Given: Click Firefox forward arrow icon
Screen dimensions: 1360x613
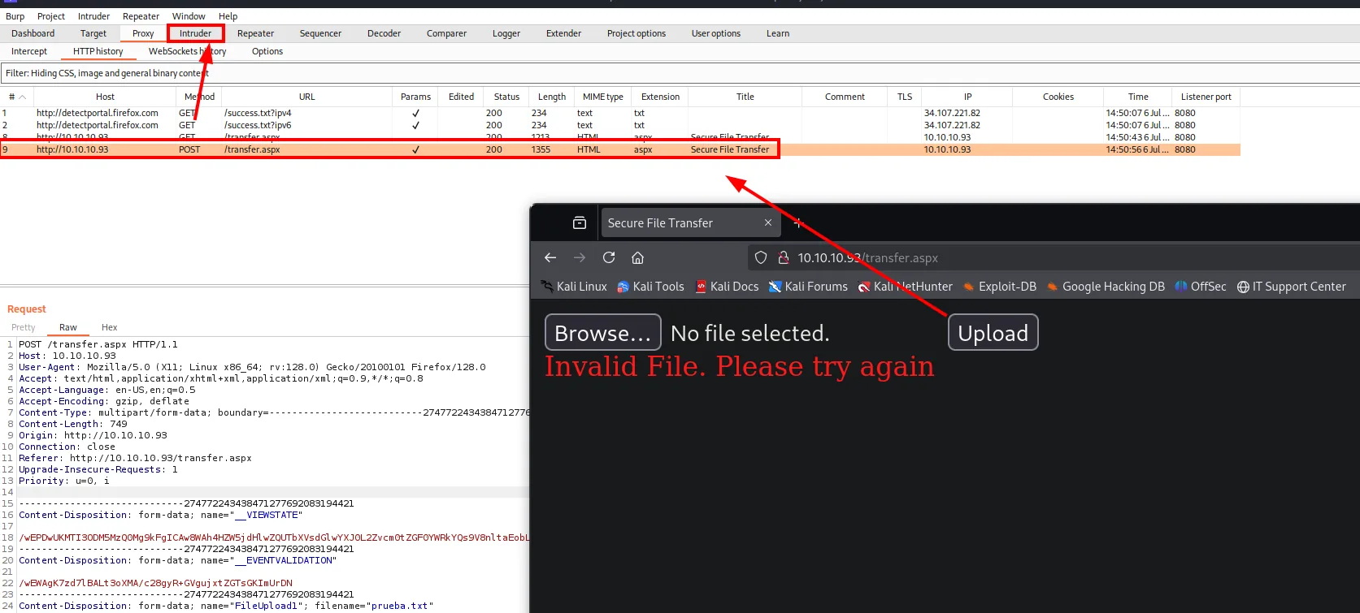Looking at the screenshot, I should point(580,257).
